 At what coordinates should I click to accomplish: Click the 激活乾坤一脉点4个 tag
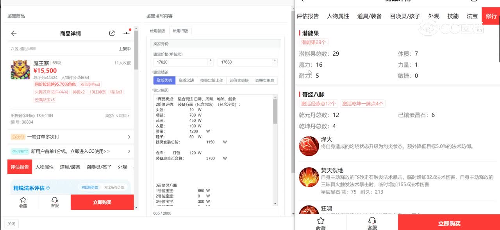[x=363, y=104]
